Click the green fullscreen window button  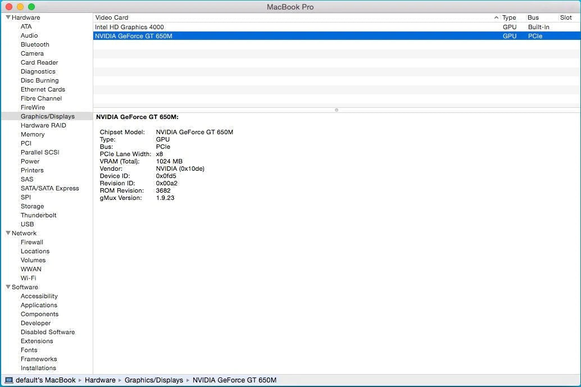click(31, 7)
